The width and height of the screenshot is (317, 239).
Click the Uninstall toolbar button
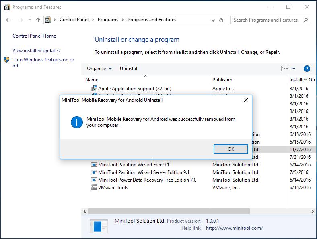point(129,69)
